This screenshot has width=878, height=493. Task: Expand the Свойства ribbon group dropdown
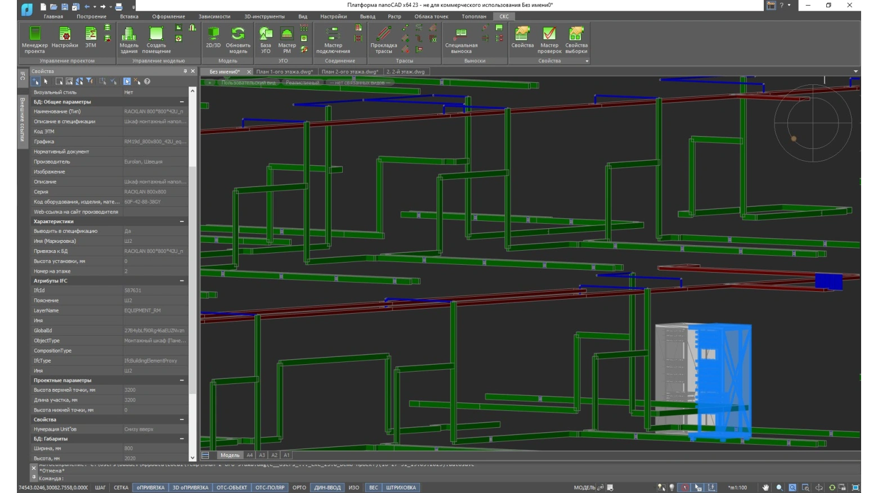pyautogui.click(x=586, y=61)
